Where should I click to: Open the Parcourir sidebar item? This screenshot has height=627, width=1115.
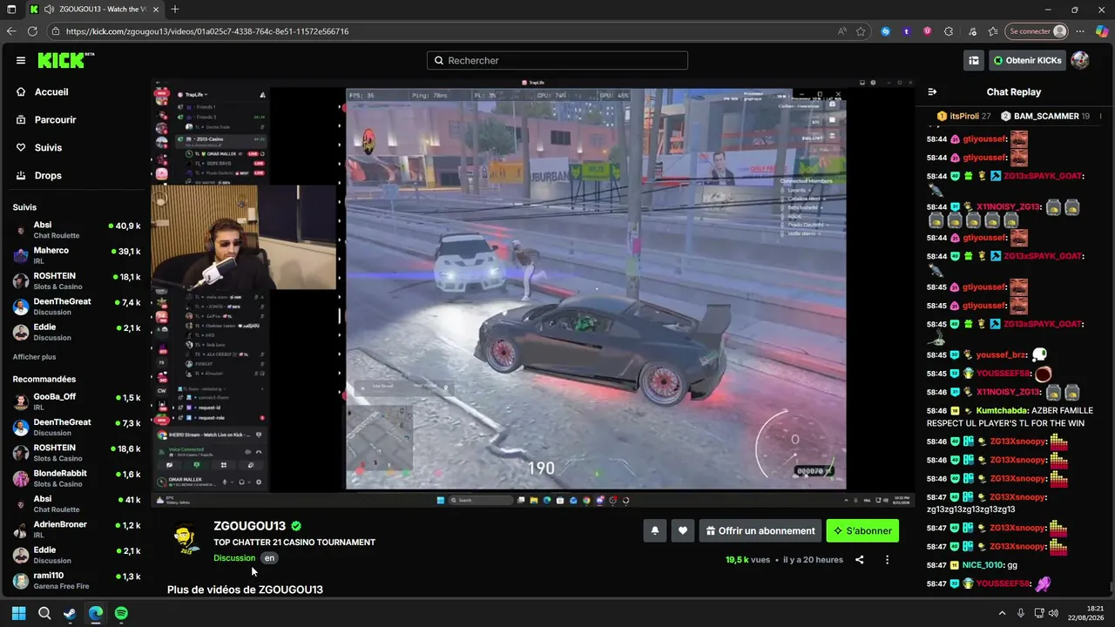point(55,120)
